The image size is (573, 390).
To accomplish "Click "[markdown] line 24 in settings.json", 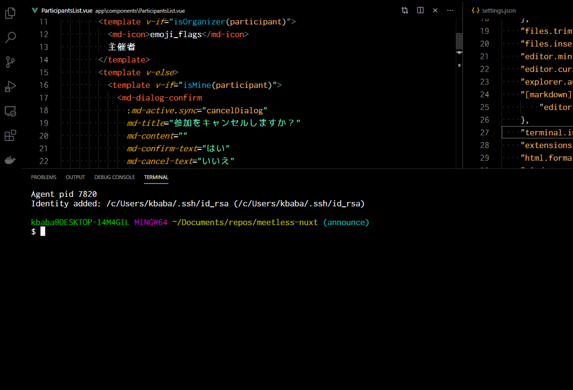I will coord(547,94).
